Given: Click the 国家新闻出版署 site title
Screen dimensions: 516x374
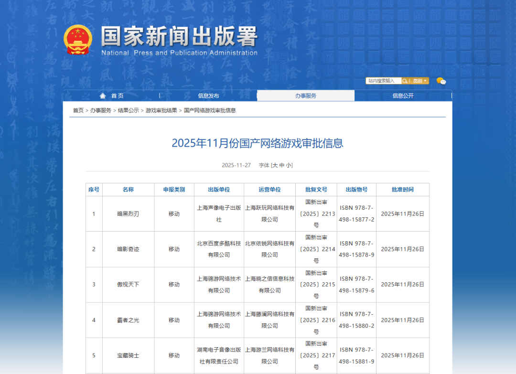Looking at the screenshot, I should click(x=179, y=37).
